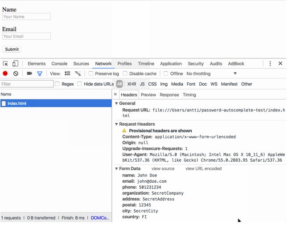Viewport: 296px width, 229px height.
Task: Collapse the General section
Action: coord(116,103)
